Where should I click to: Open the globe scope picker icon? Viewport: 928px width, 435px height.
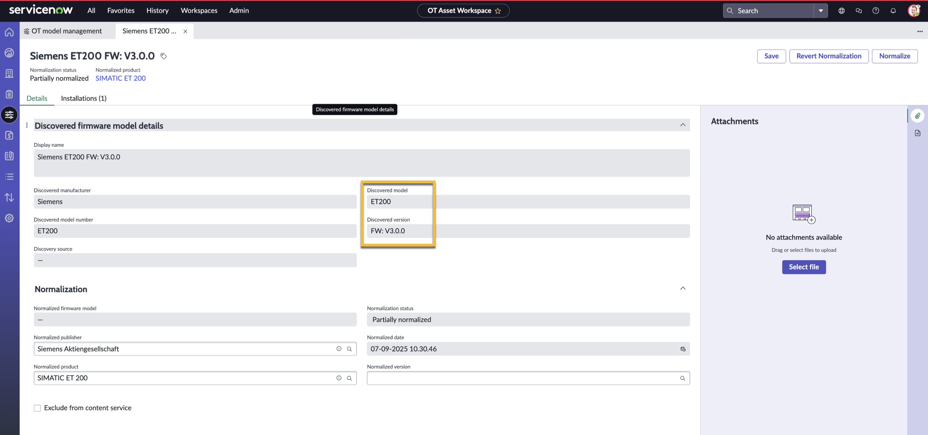click(x=841, y=11)
